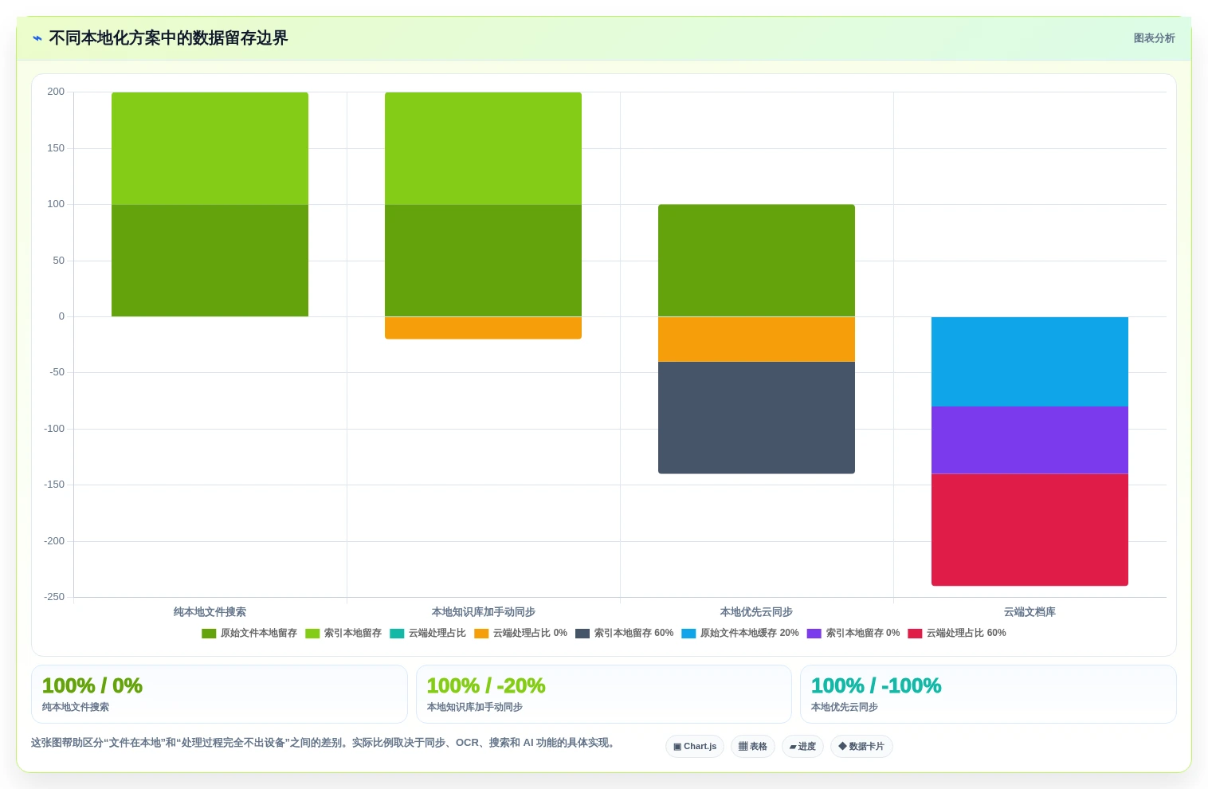Click red bar of 云端文档库
Screen dimensions: 1208x789
click(1030, 530)
